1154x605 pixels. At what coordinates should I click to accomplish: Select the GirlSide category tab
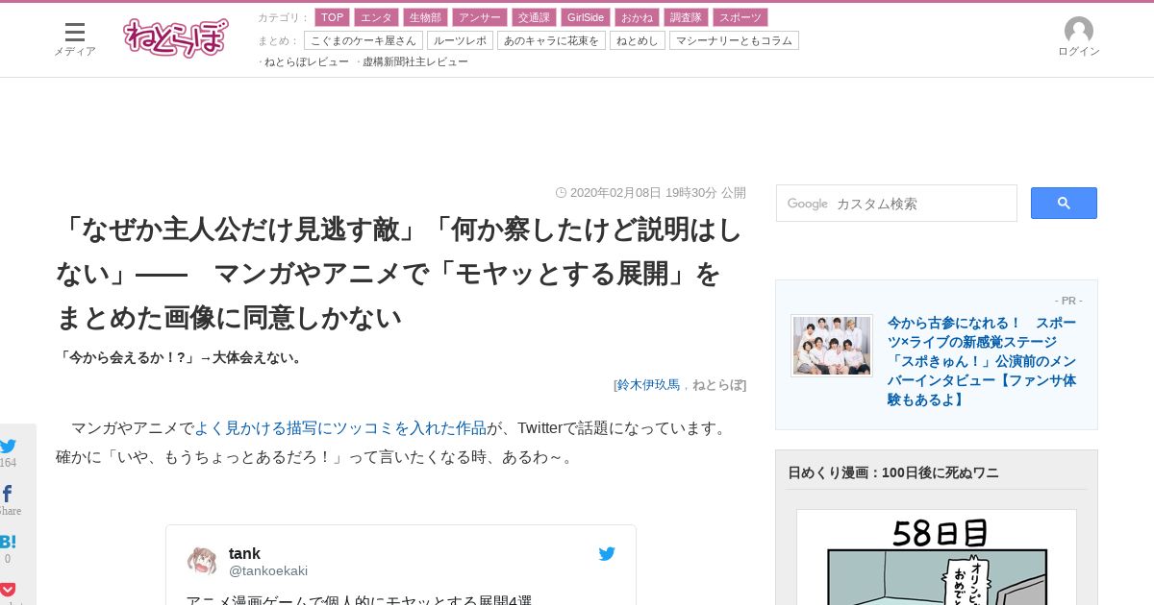pos(586,17)
